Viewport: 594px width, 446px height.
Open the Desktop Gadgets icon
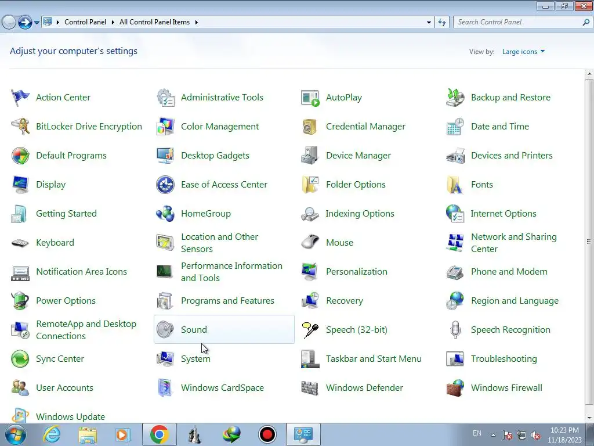coord(165,156)
